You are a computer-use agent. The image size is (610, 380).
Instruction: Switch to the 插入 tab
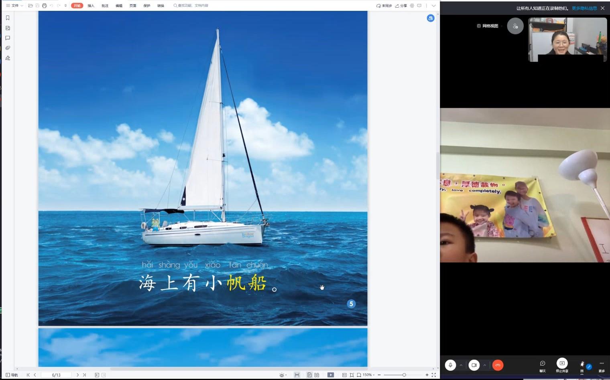click(x=91, y=6)
